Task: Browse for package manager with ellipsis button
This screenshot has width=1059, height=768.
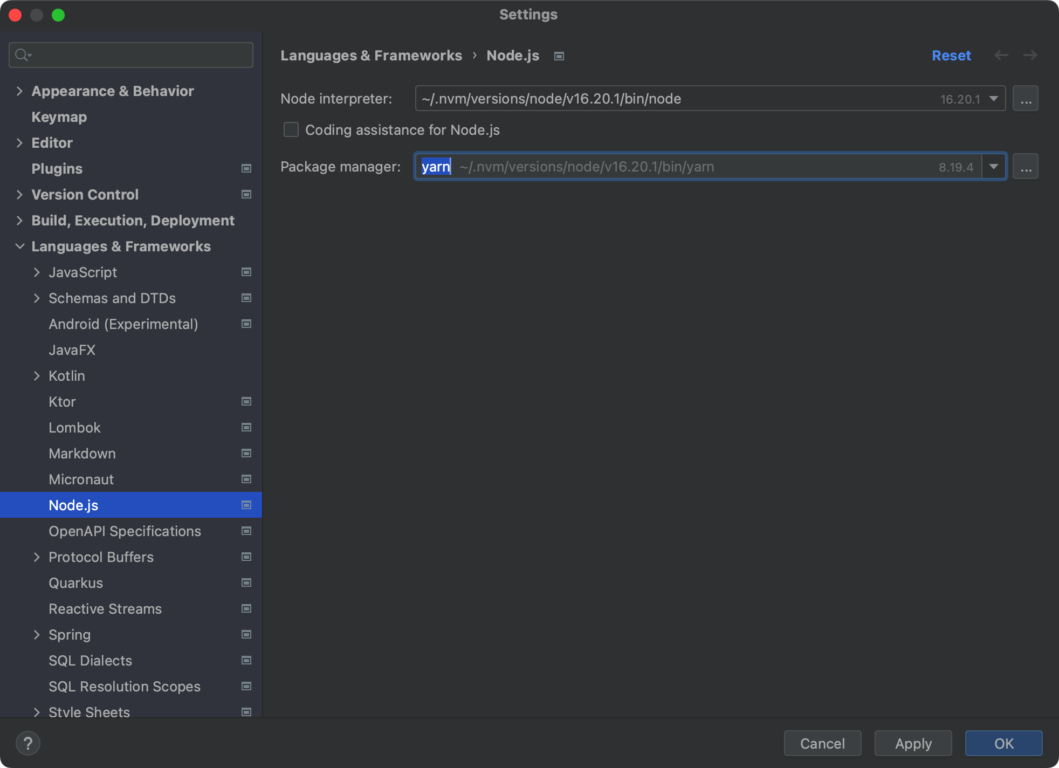Action: pyautogui.click(x=1025, y=167)
